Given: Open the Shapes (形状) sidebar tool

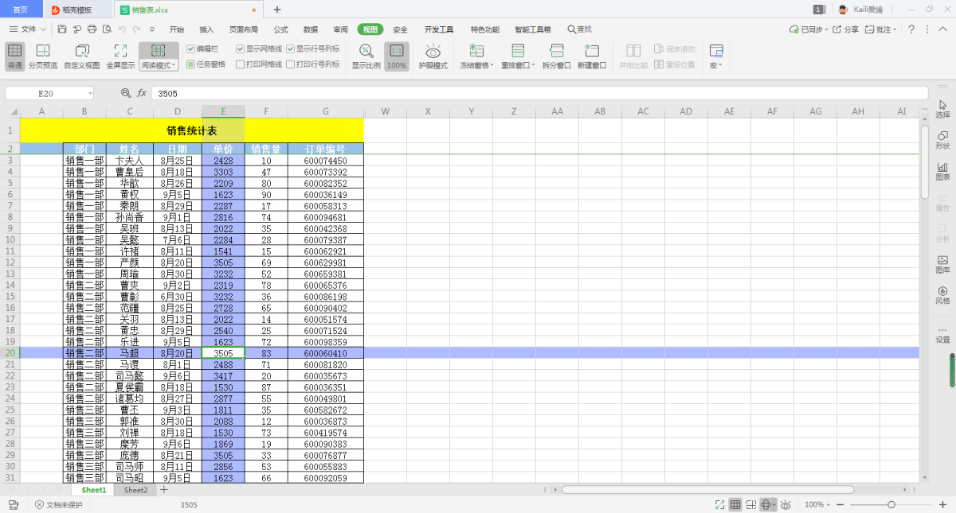Looking at the screenshot, I should coord(942,140).
